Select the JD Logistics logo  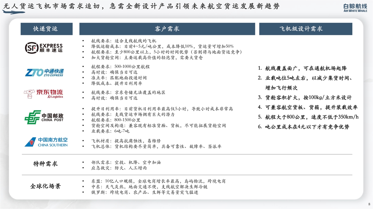pos(43,94)
